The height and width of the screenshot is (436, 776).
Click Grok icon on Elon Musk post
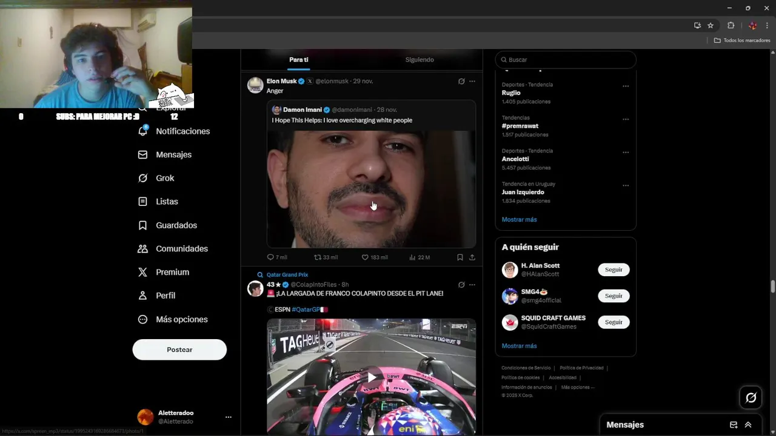pos(461,81)
